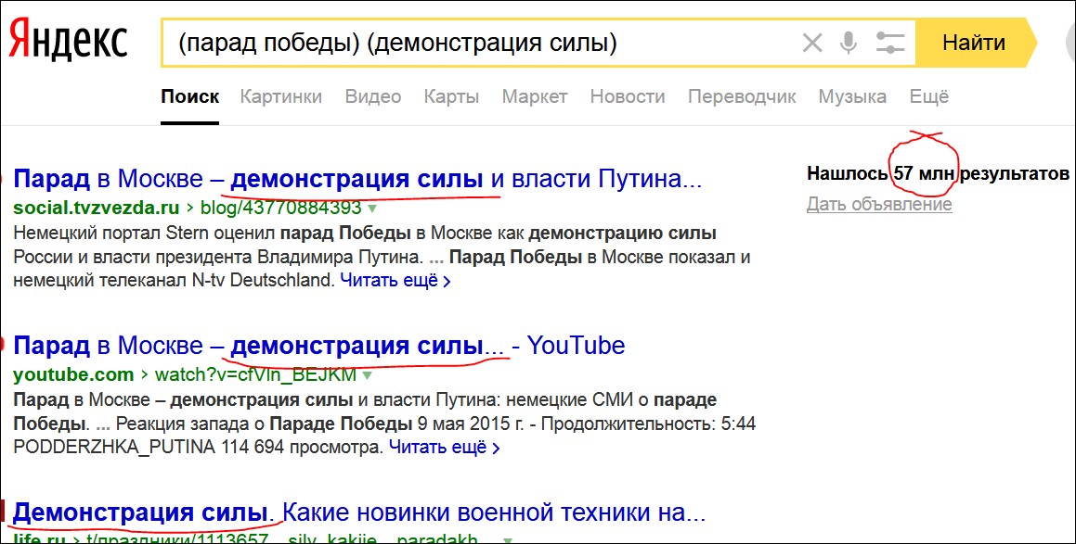Open advanced search settings sliders icon
Screen dimensions: 1076x544
(890, 44)
